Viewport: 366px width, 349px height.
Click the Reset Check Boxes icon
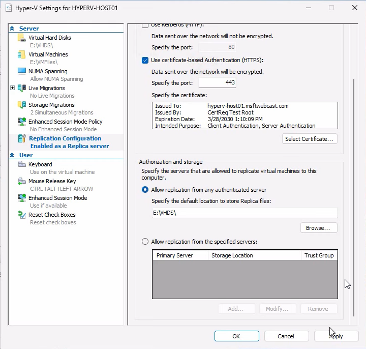(22, 215)
